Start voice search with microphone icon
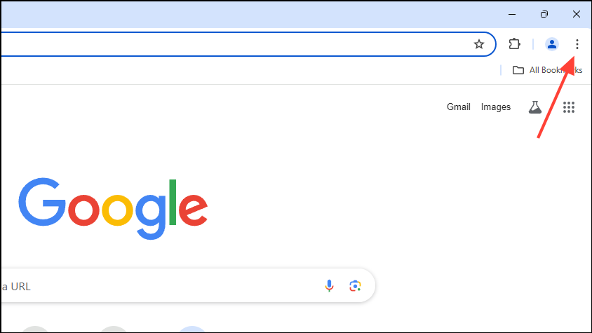Image resolution: width=592 pixels, height=333 pixels. 329,286
